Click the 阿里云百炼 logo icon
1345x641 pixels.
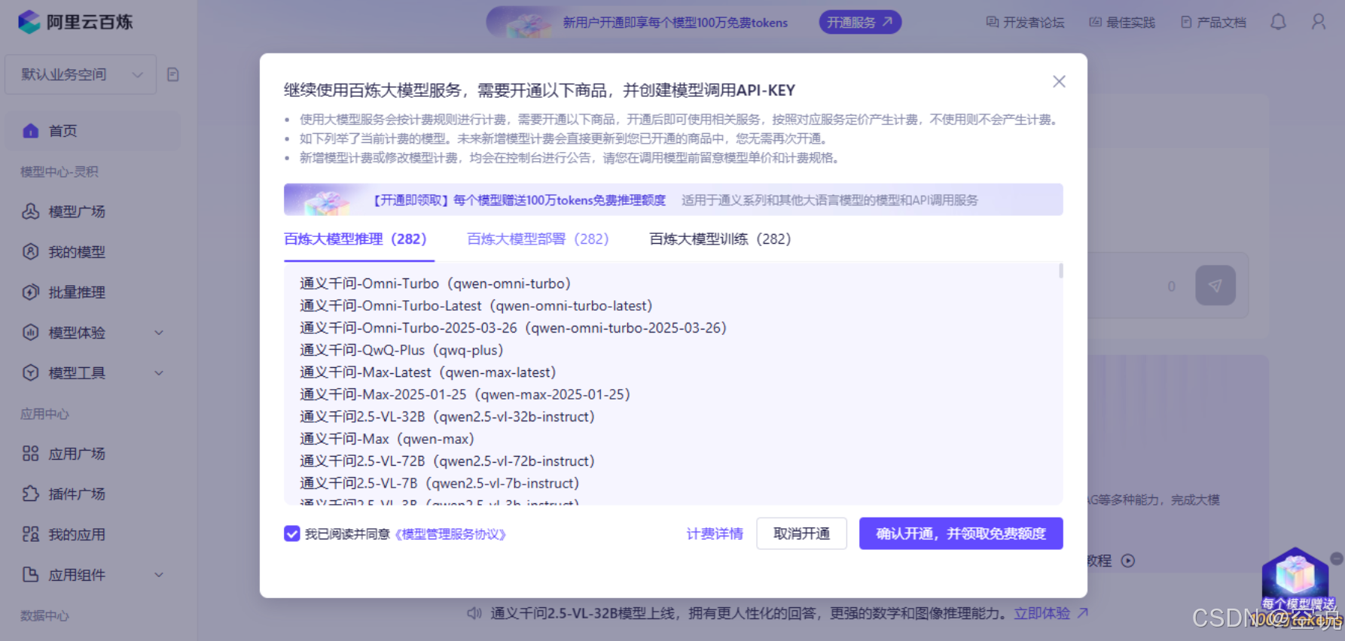point(29,22)
